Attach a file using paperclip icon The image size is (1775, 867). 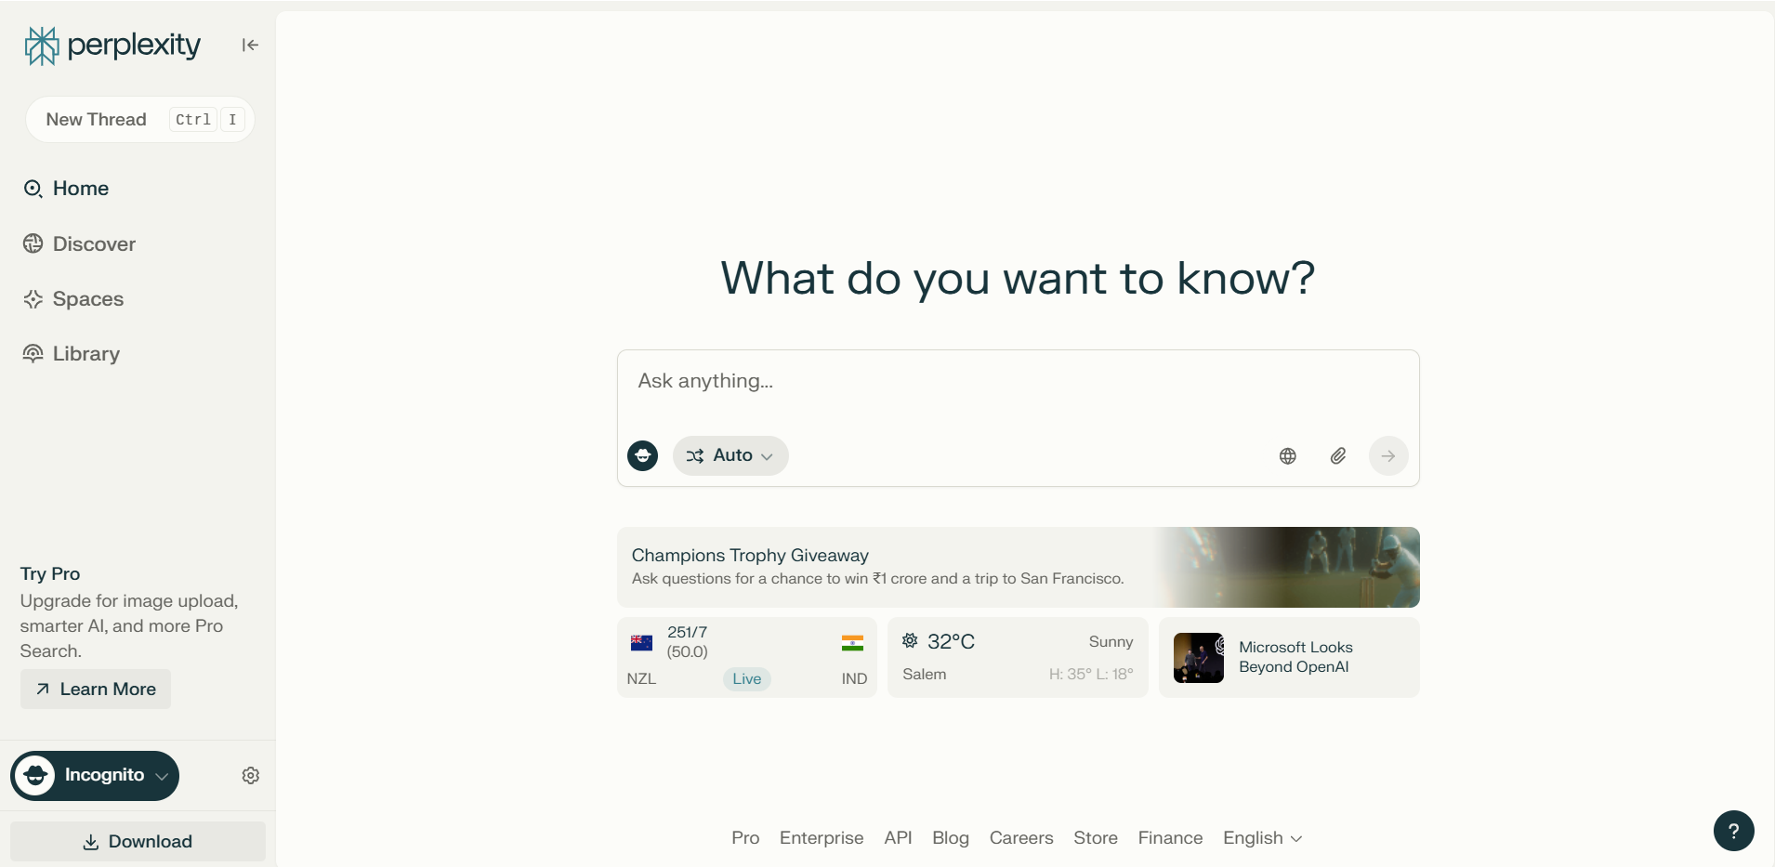pyautogui.click(x=1337, y=456)
